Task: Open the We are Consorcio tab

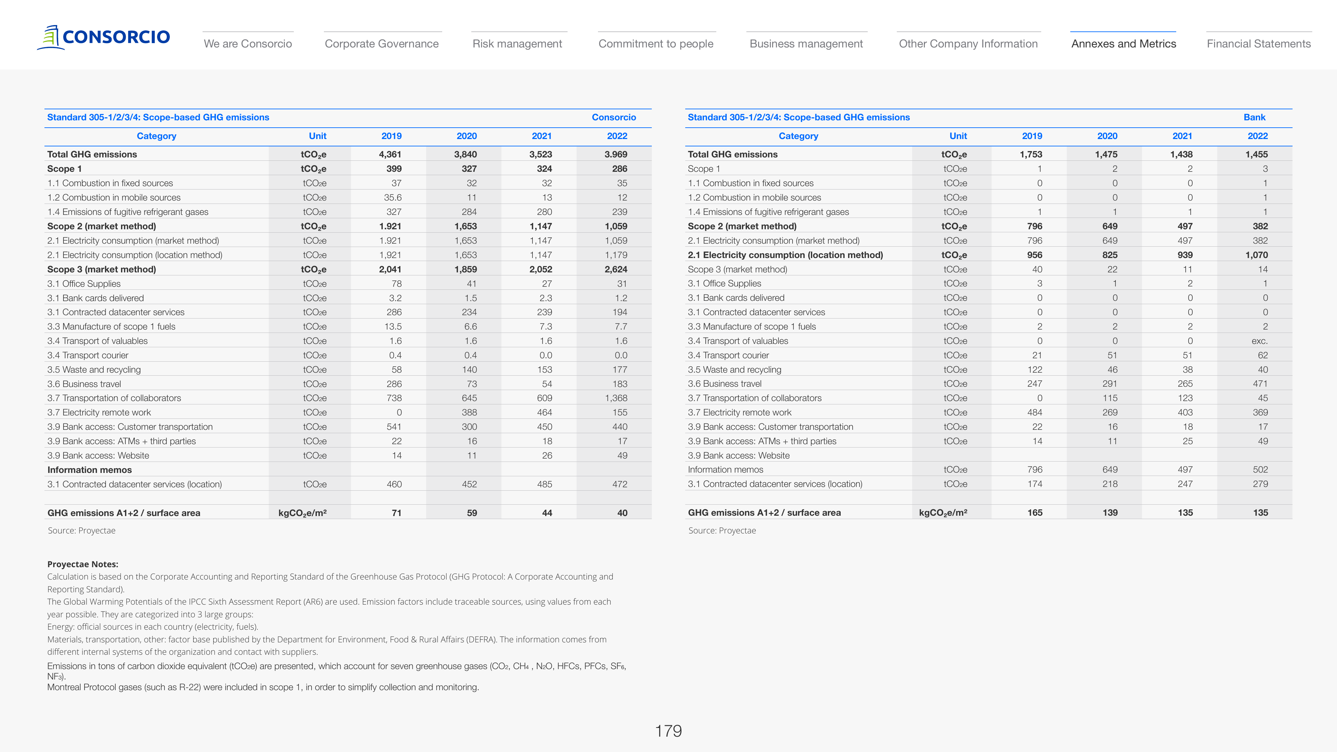Action: tap(248, 43)
